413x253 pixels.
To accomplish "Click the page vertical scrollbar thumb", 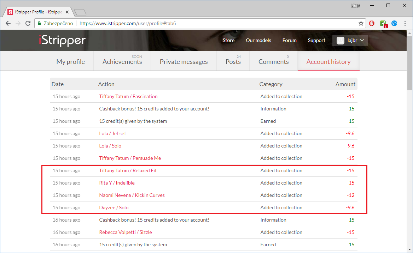I will [x=409, y=63].
